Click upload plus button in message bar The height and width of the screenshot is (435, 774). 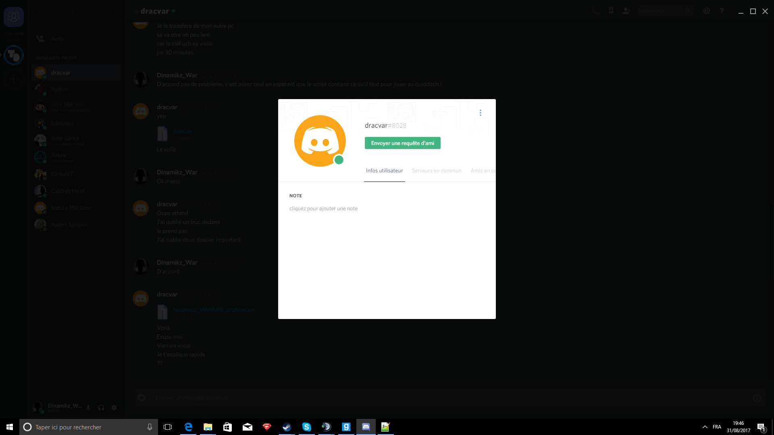click(x=141, y=398)
